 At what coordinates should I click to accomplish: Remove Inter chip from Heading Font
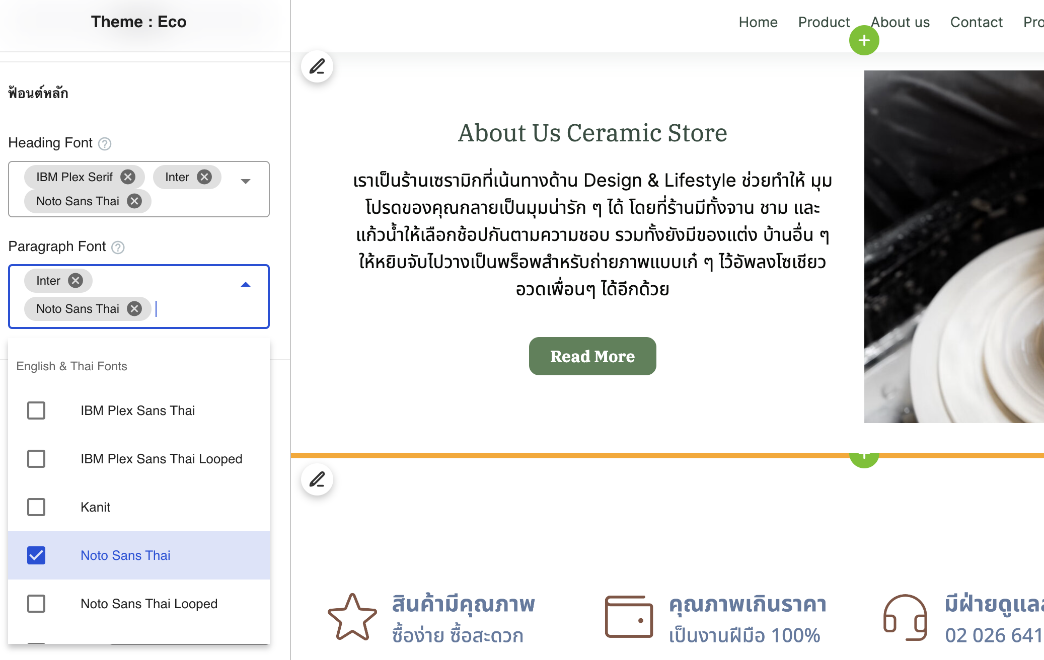(x=204, y=177)
